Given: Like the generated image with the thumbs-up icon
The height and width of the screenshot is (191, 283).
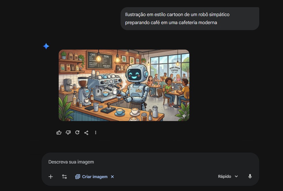Looking at the screenshot, I should tap(59, 132).
